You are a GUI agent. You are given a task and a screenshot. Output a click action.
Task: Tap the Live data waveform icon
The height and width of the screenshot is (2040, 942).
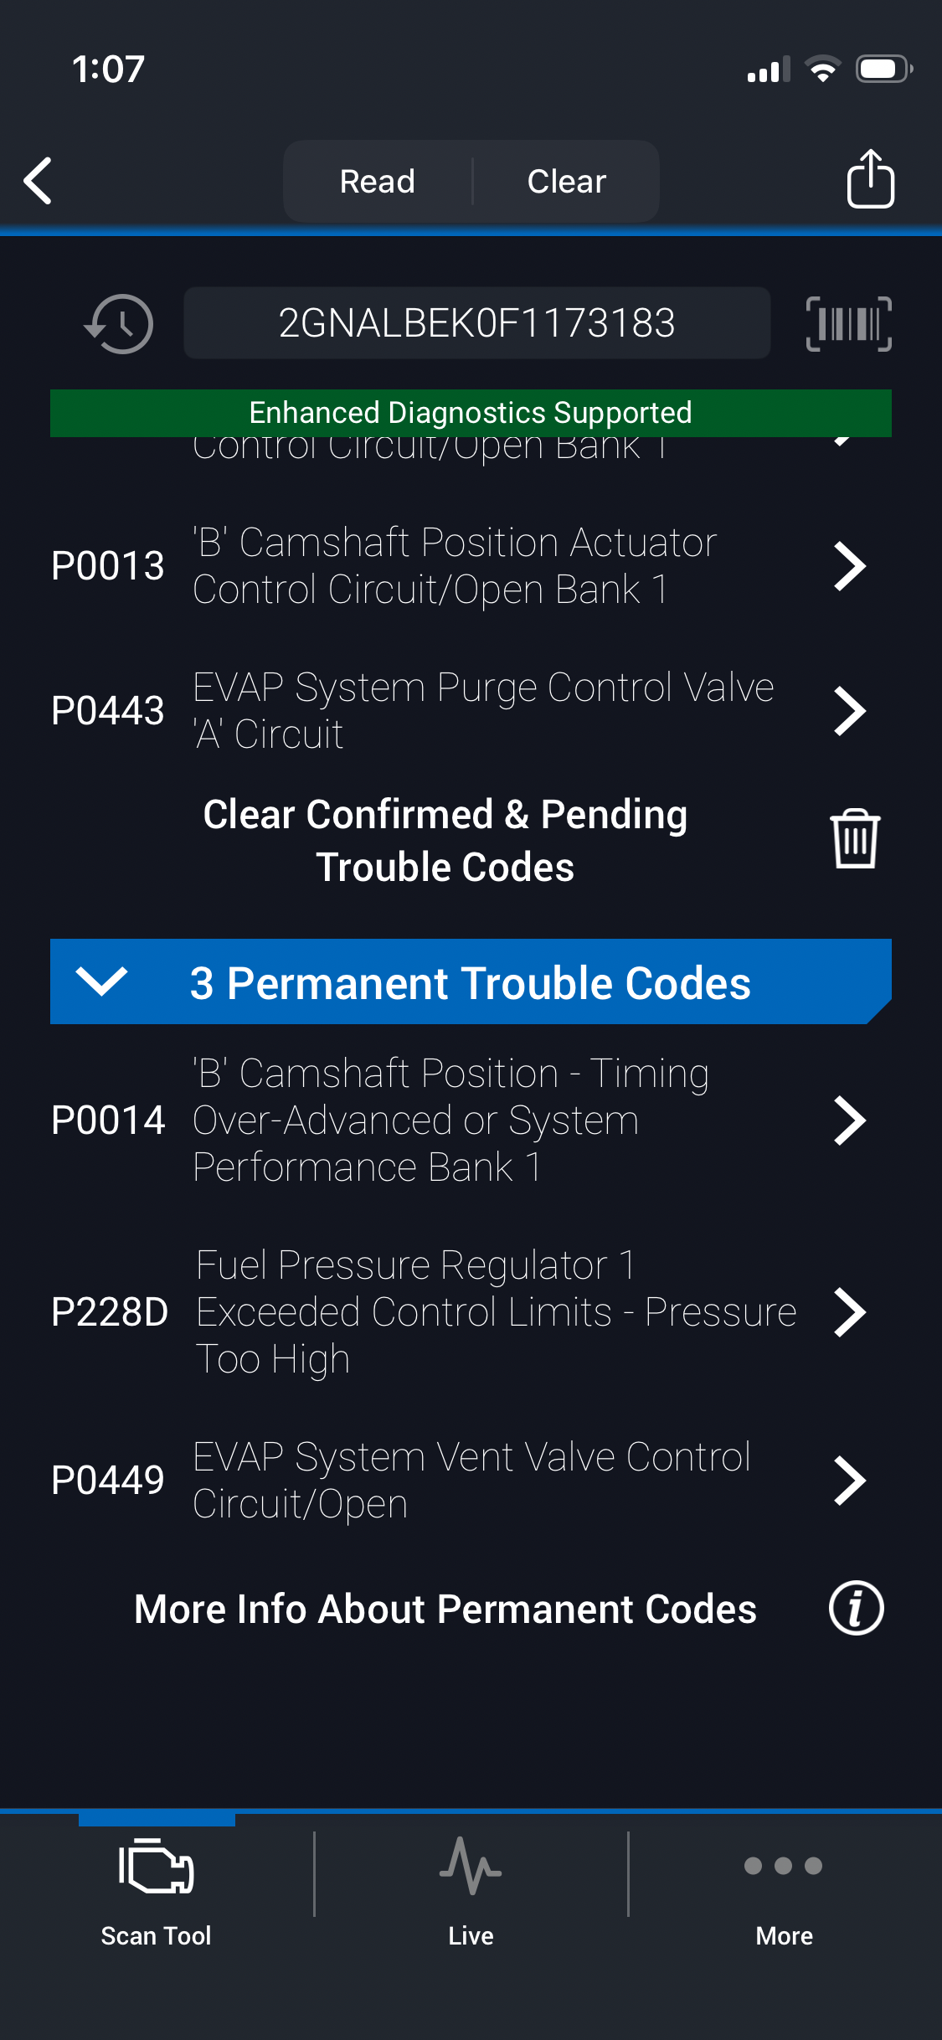tap(471, 1867)
